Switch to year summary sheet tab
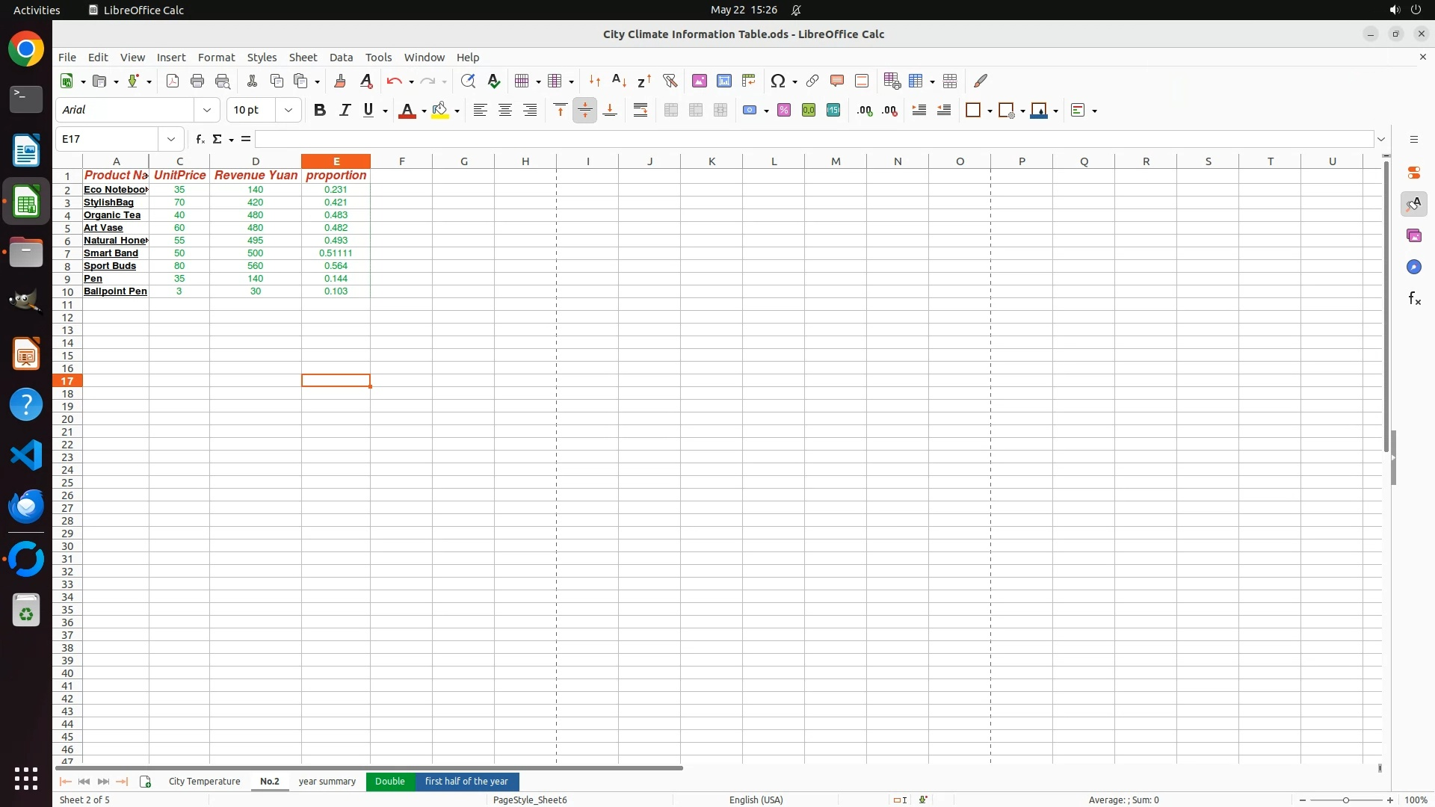The image size is (1435, 807). click(x=327, y=782)
